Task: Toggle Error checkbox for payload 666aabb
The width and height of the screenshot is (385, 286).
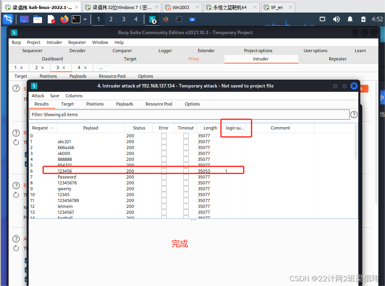Action: [164, 148]
